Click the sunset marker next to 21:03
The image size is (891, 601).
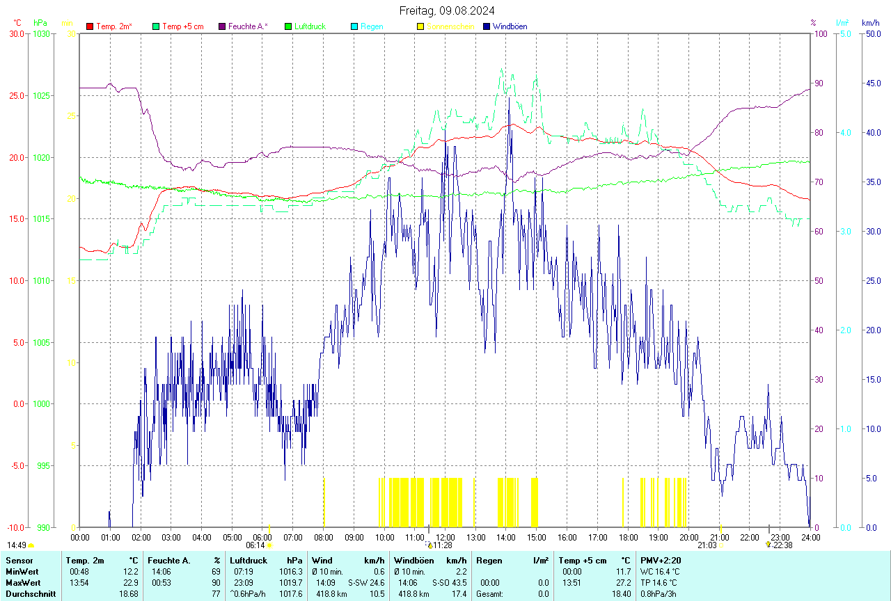pyautogui.click(x=721, y=545)
